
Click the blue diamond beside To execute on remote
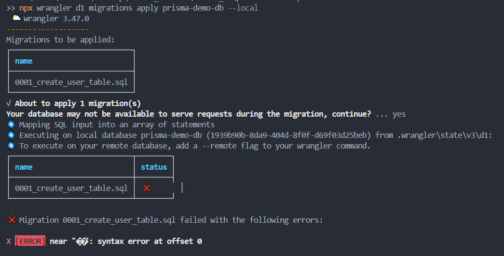coord(11,146)
